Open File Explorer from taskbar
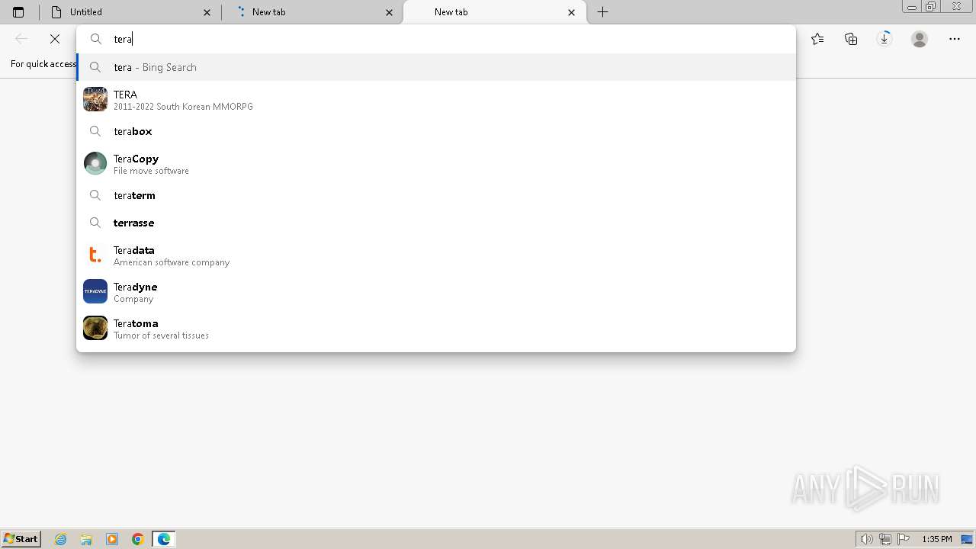 pos(86,539)
